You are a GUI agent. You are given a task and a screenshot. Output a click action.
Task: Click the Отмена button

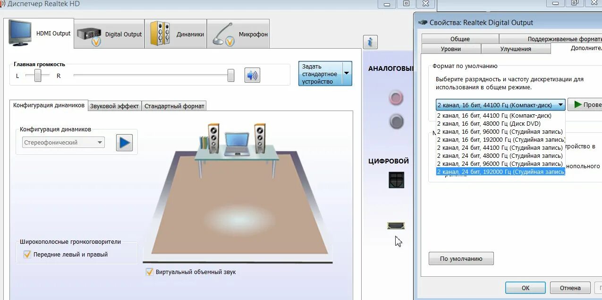tap(570, 288)
